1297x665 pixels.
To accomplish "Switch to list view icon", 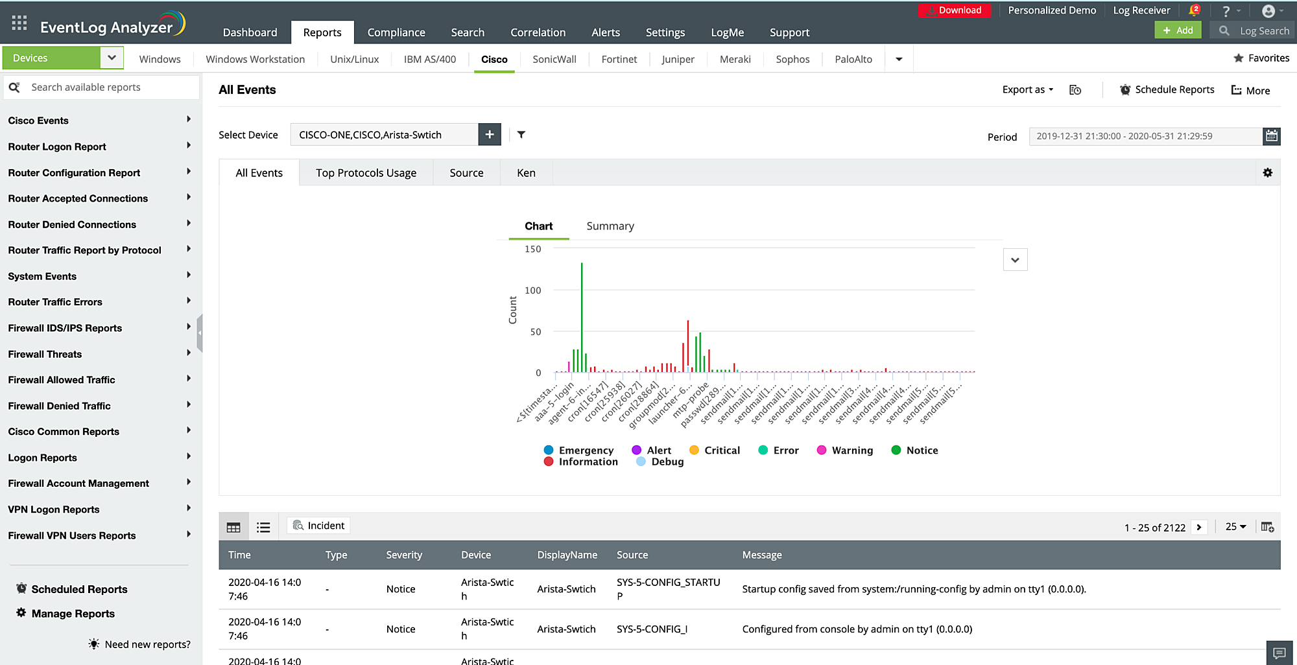I will (263, 528).
